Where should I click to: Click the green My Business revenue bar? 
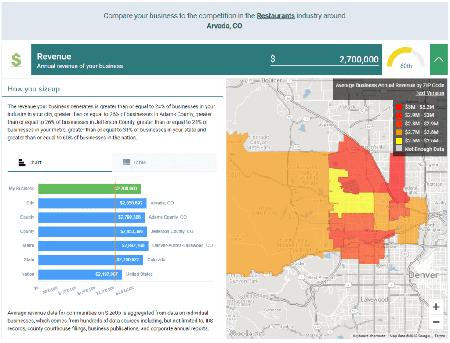click(x=90, y=189)
